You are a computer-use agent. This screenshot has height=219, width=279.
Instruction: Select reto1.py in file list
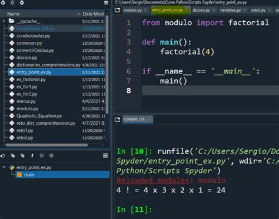coord(57,130)
